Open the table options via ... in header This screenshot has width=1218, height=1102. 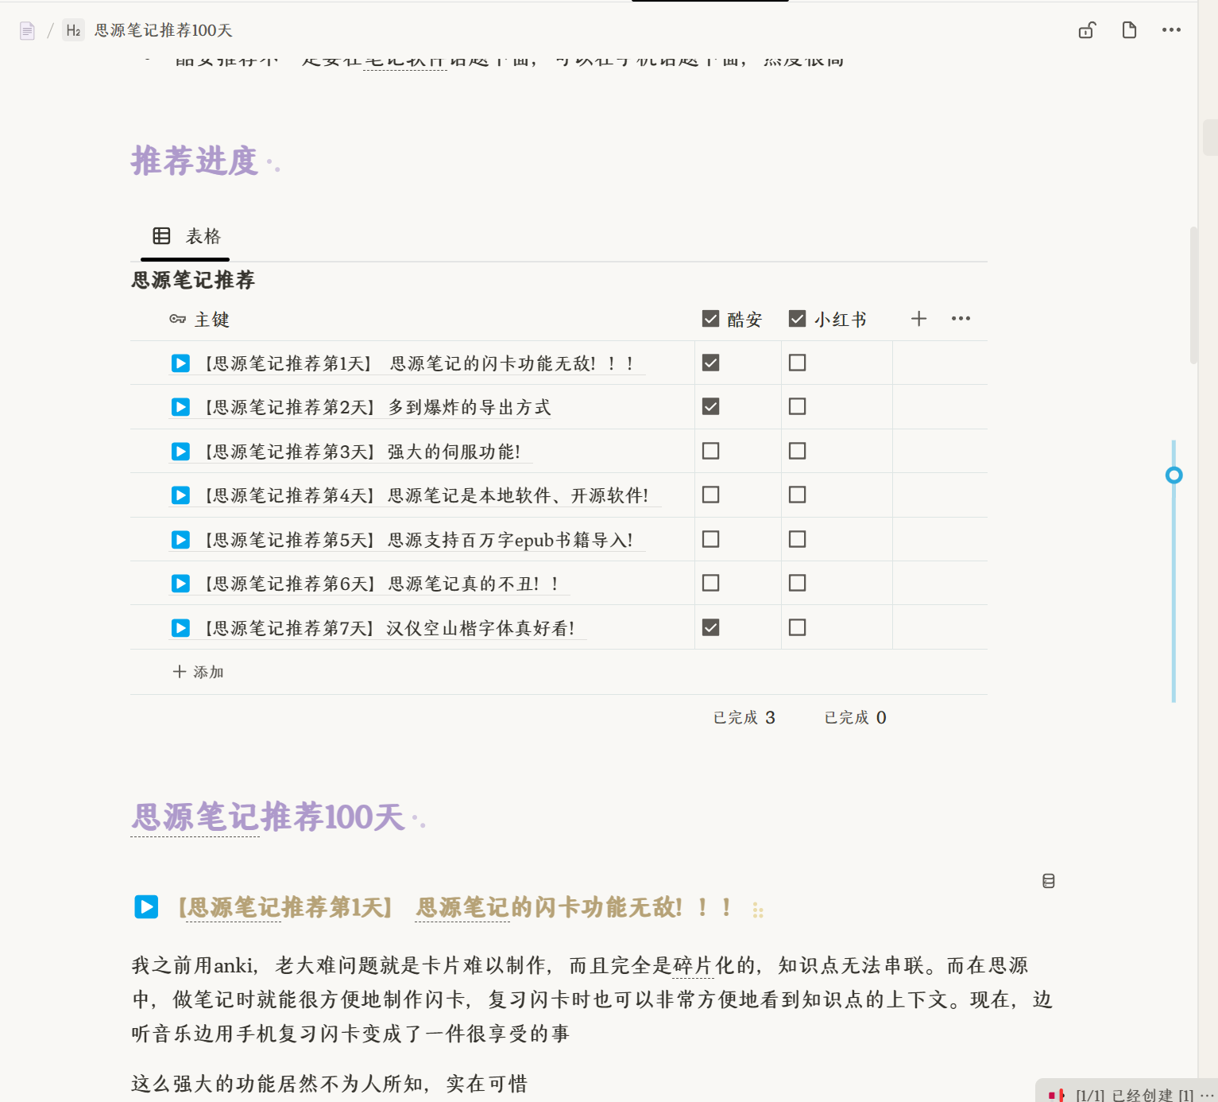960,318
